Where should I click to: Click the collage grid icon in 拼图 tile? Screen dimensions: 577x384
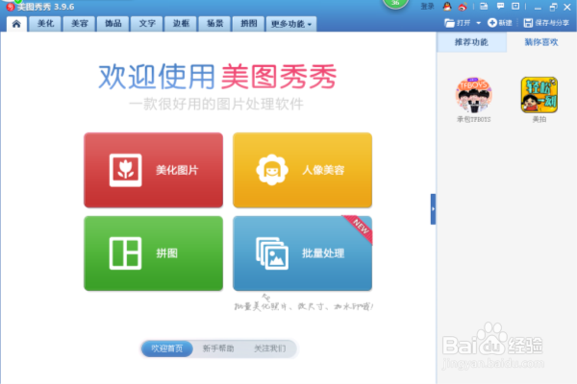tap(125, 253)
